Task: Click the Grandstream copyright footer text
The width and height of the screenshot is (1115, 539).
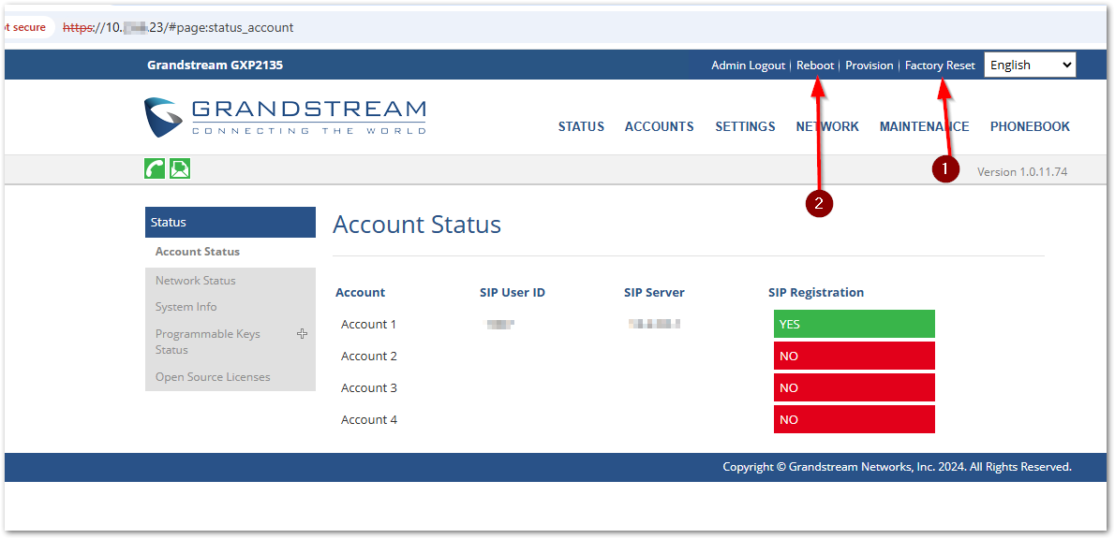Action: pyautogui.click(x=897, y=467)
